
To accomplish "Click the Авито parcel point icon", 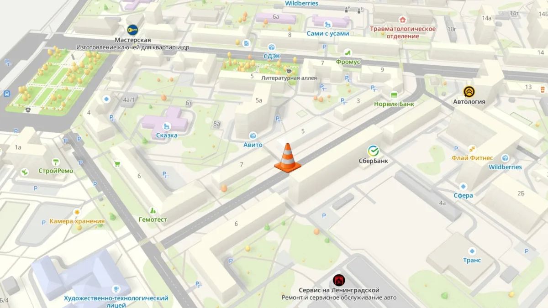I will coord(253,136).
